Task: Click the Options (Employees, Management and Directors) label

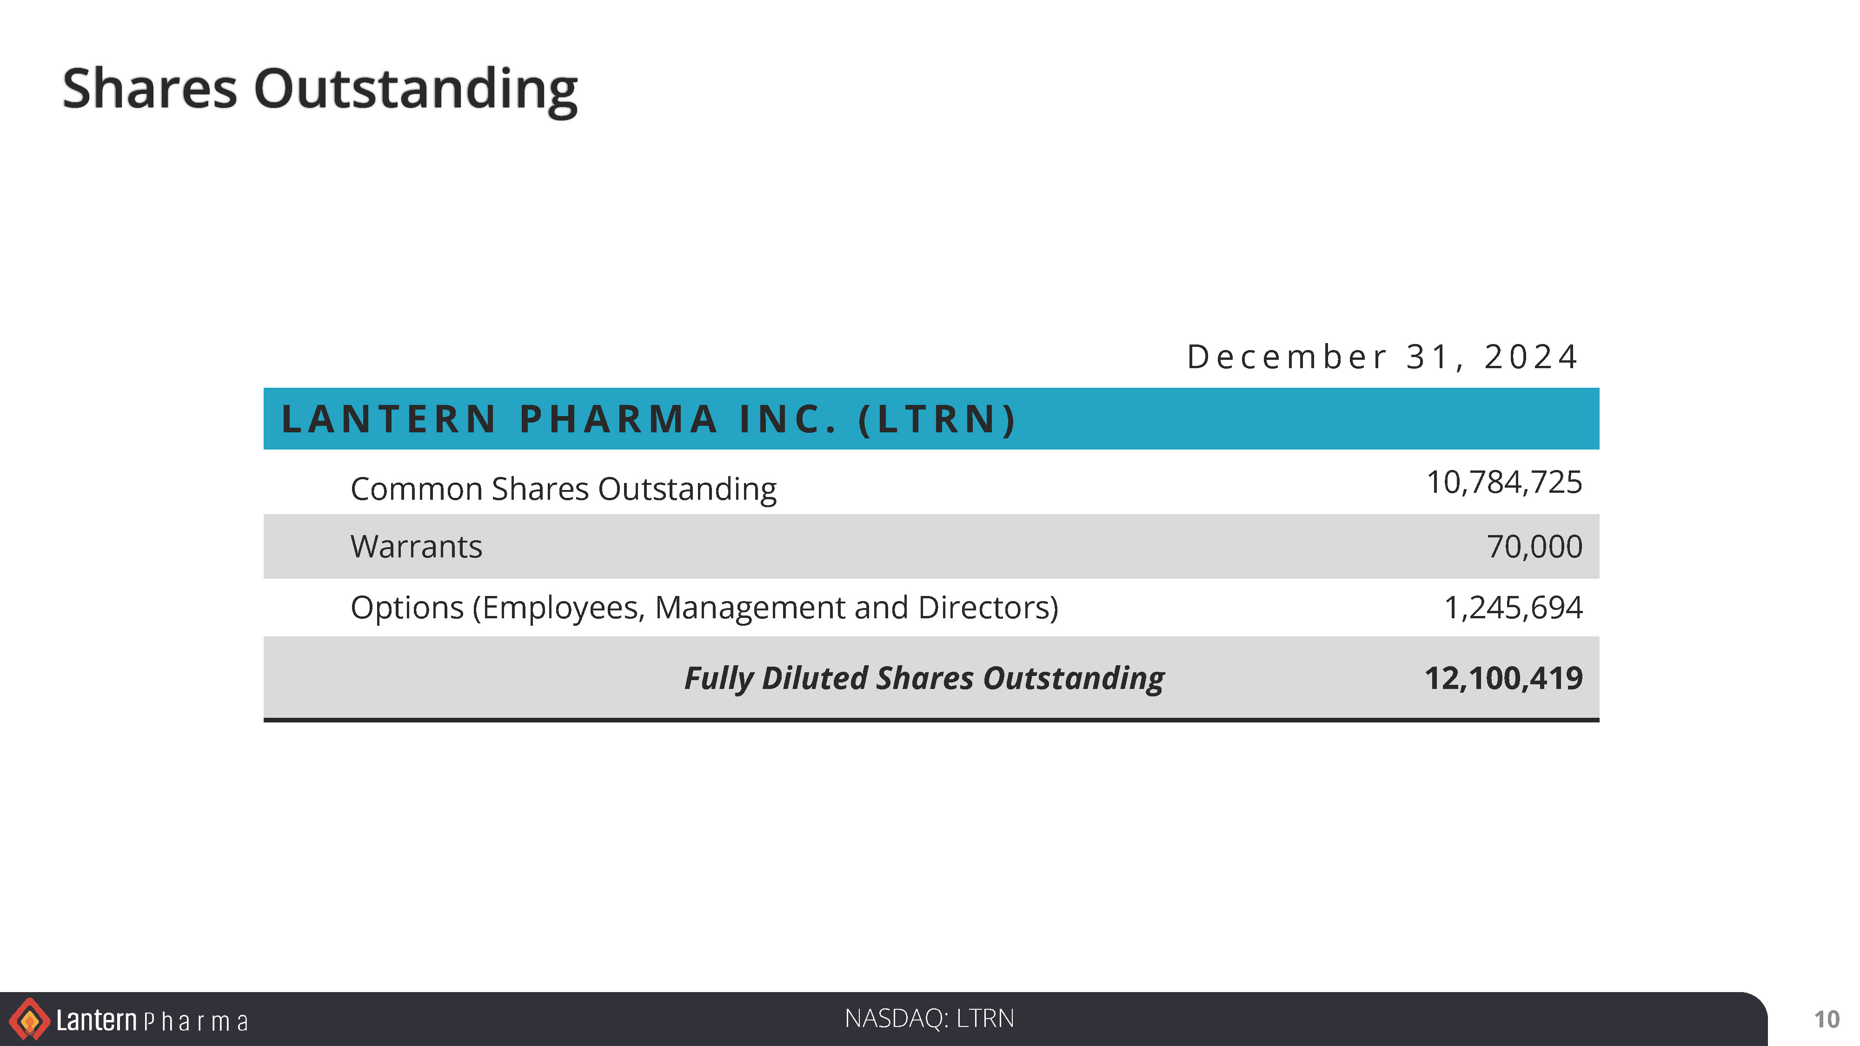Action: click(x=704, y=607)
